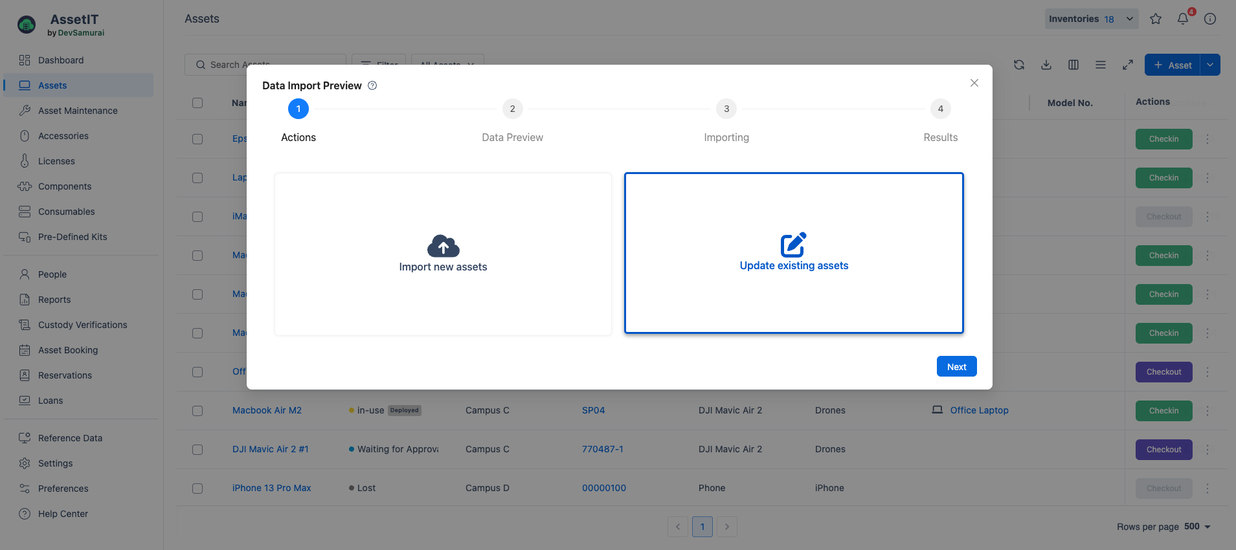Image resolution: width=1236 pixels, height=550 pixels.
Task: Open Custody Verifications from sidebar
Action: (82, 325)
